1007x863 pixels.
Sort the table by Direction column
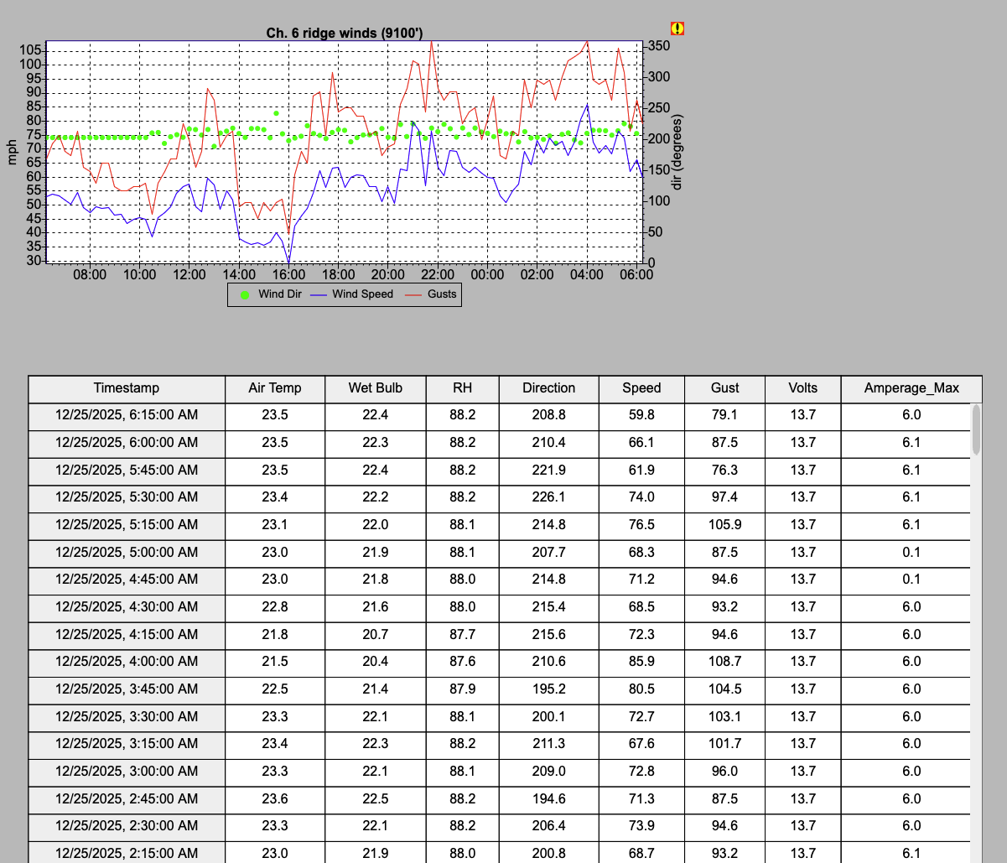click(548, 387)
